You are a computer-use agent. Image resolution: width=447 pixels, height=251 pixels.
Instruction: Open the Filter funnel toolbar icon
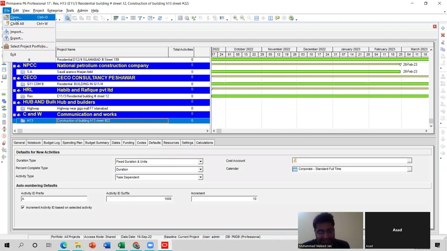click(140, 18)
